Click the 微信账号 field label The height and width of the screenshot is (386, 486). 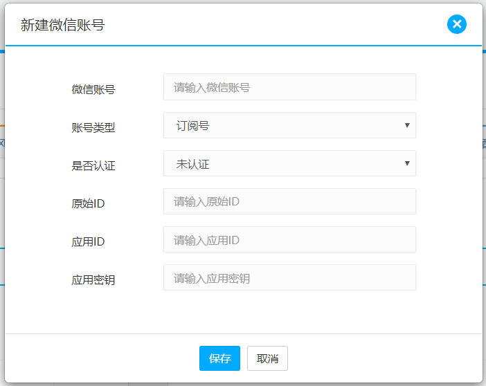point(93,89)
